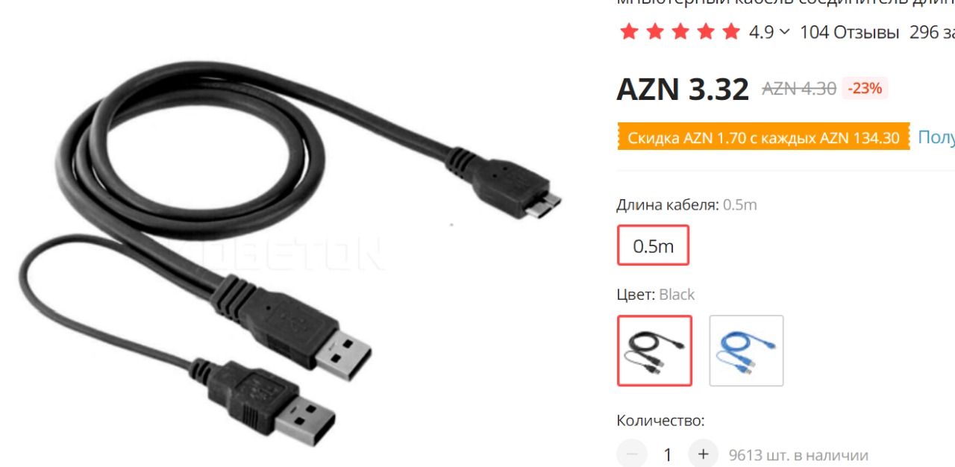Image resolution: width=955 pixels, height=467 pixels.
Task: Click the third red rating star
Action: 680,32
